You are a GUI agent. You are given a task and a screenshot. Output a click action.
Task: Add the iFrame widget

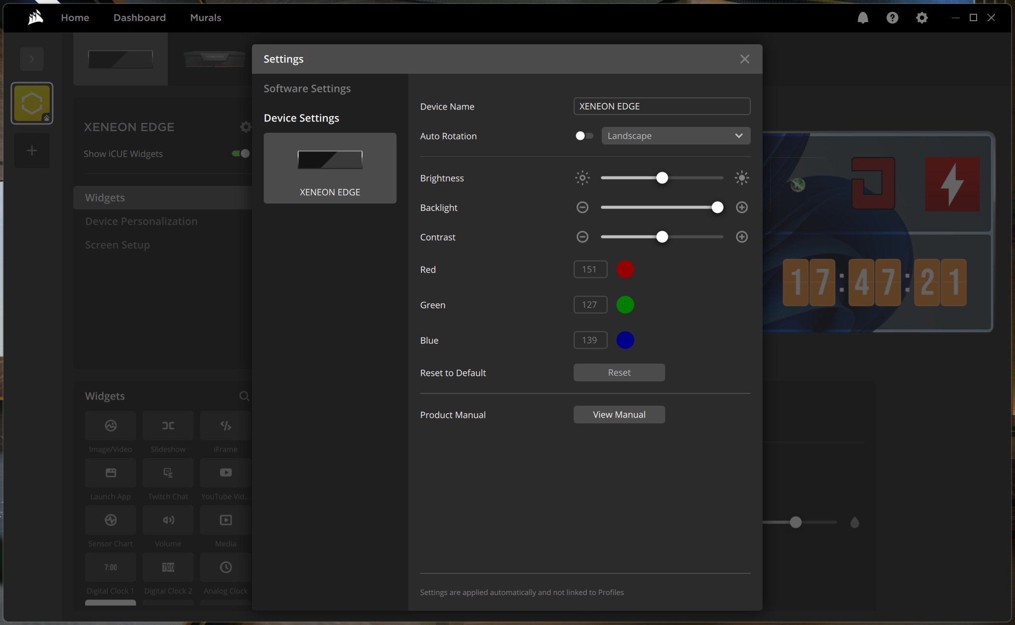(x=225, y=426)
